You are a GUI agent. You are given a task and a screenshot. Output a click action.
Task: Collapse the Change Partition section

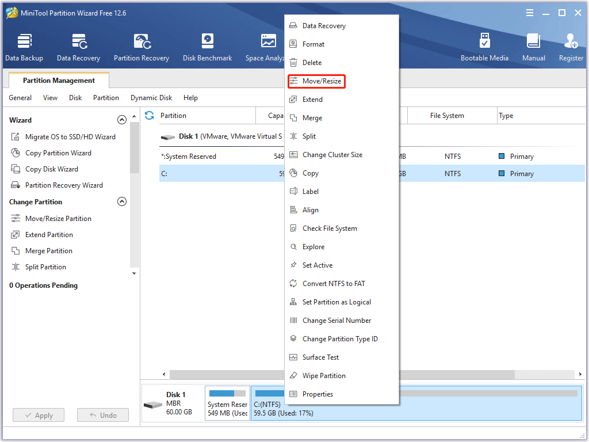pos(121,202)
